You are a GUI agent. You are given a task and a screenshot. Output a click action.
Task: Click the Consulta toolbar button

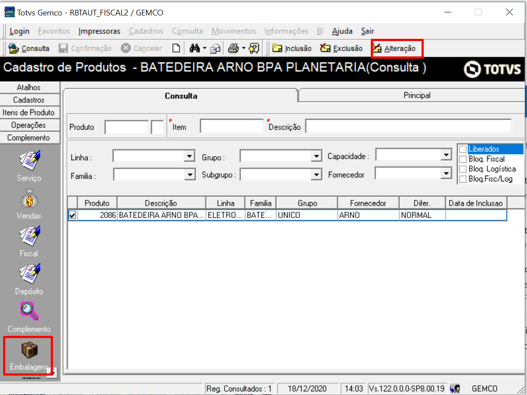29,49
